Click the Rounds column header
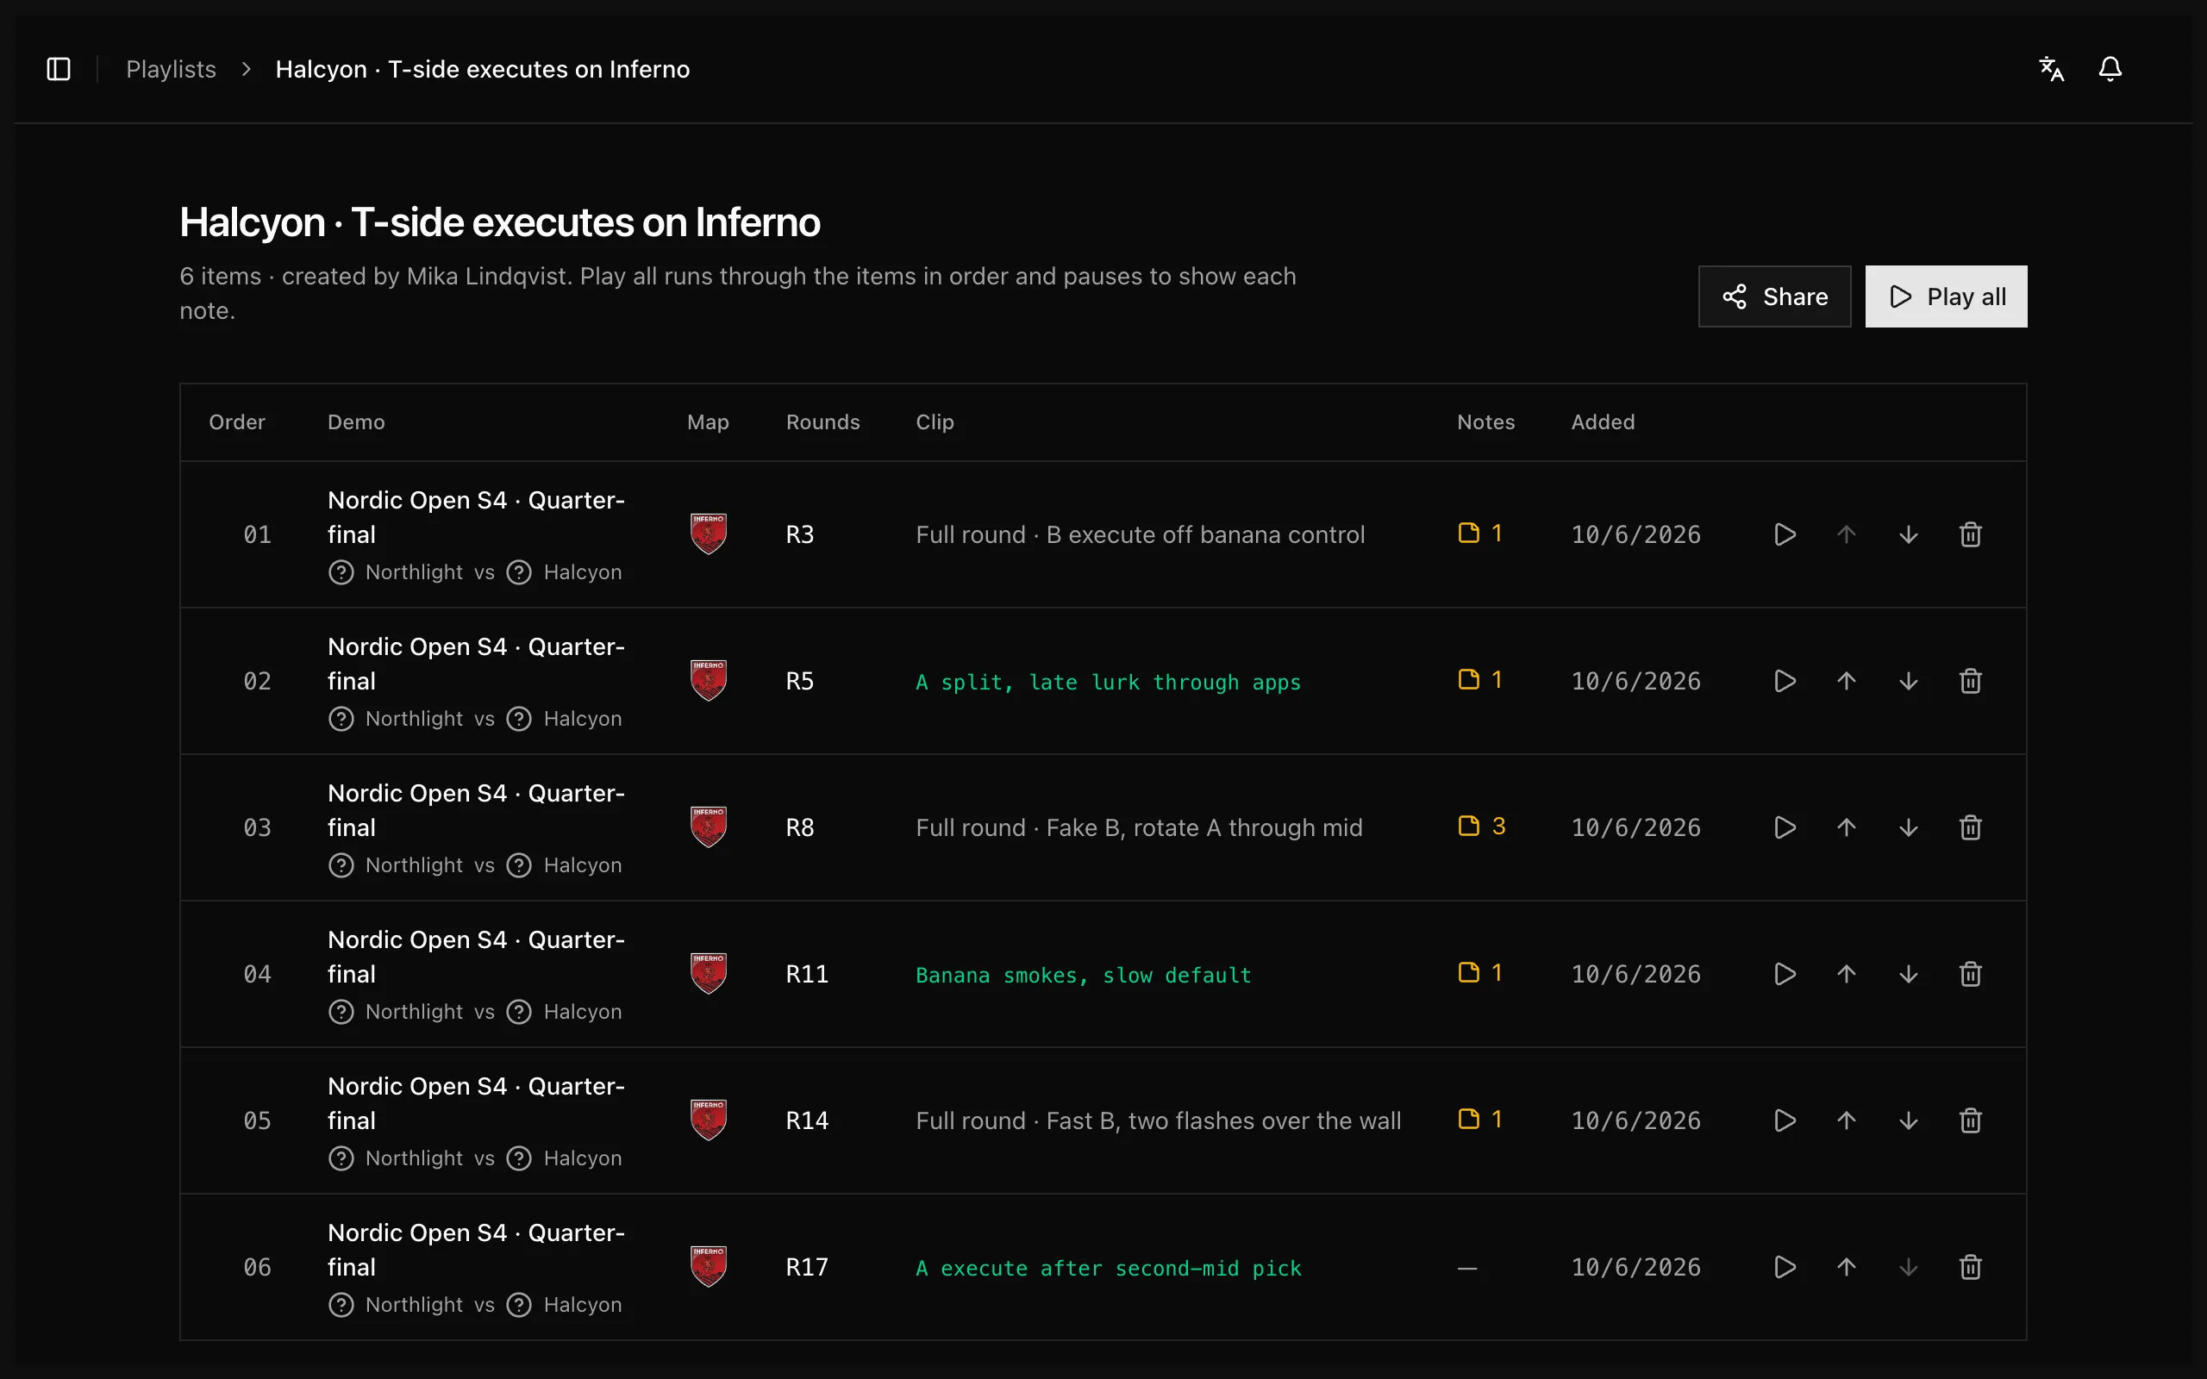The height and width of the screenshot is (1379, 2207). click(x=822, y=422)
